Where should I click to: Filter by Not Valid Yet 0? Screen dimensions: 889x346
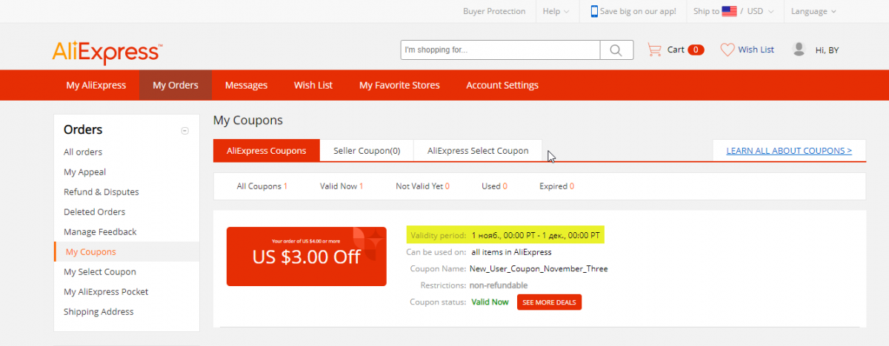pos(422,186)
